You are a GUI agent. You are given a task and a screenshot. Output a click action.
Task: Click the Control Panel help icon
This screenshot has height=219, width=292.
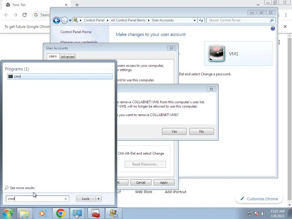(x=273, y=29)
